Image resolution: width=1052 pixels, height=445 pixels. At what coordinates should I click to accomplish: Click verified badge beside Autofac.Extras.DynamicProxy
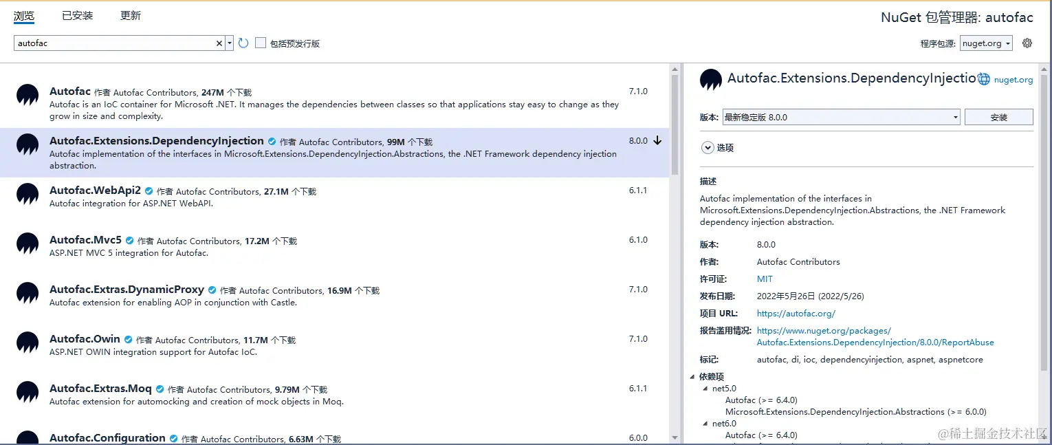point(212,290)
